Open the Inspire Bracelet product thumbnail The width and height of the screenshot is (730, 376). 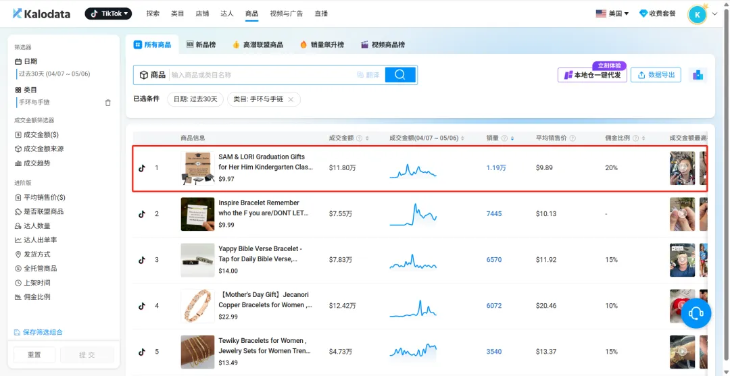(197, 214)
